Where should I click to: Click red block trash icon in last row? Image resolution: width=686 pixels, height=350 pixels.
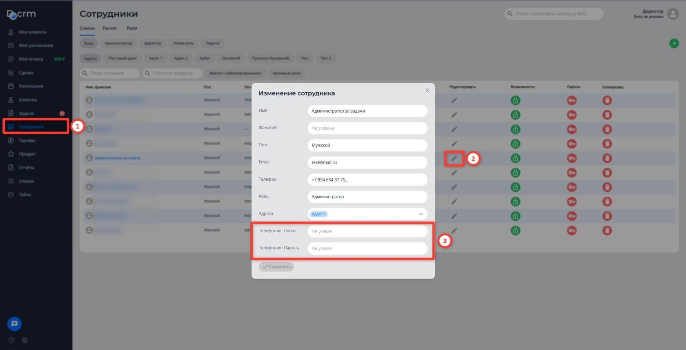(x=607, y=230)
